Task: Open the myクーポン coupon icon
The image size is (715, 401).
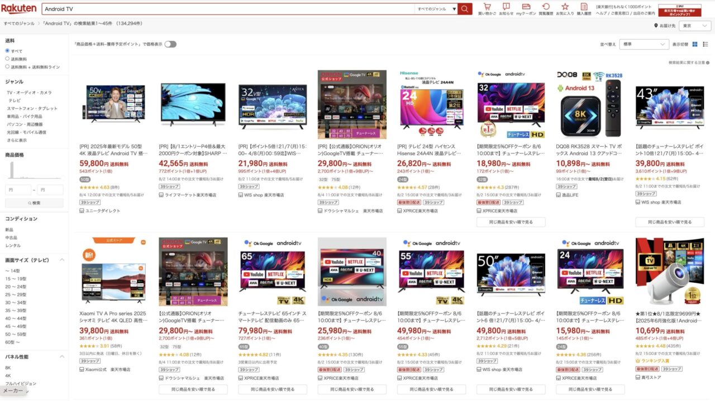Action: click(526, 7)
